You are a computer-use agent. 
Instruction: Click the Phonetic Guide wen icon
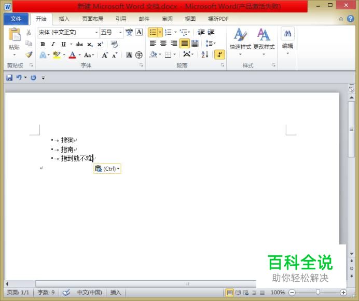129,32
